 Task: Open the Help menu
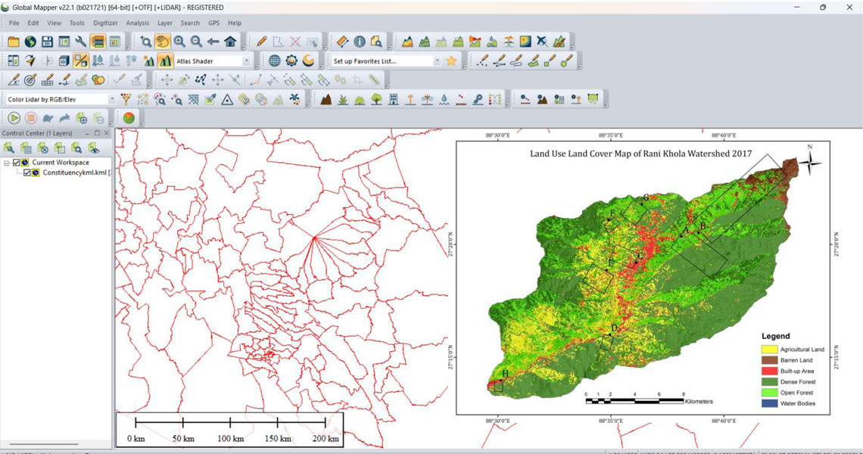tap(235, 23)
